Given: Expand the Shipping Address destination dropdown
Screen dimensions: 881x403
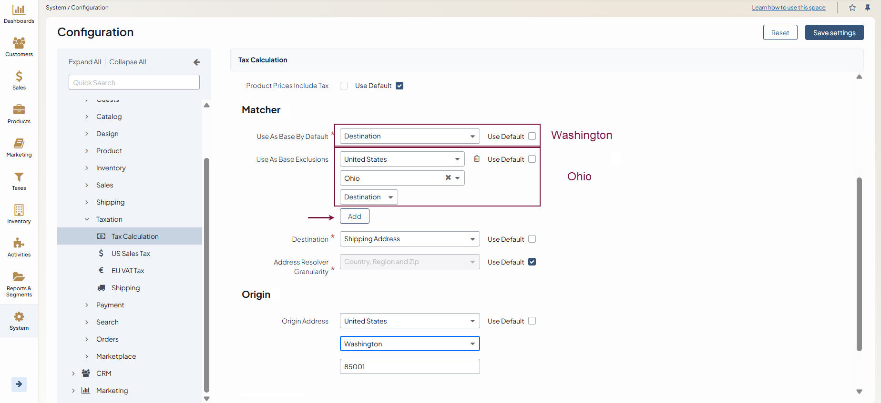Looking at the screenshot, I should 410,239.
